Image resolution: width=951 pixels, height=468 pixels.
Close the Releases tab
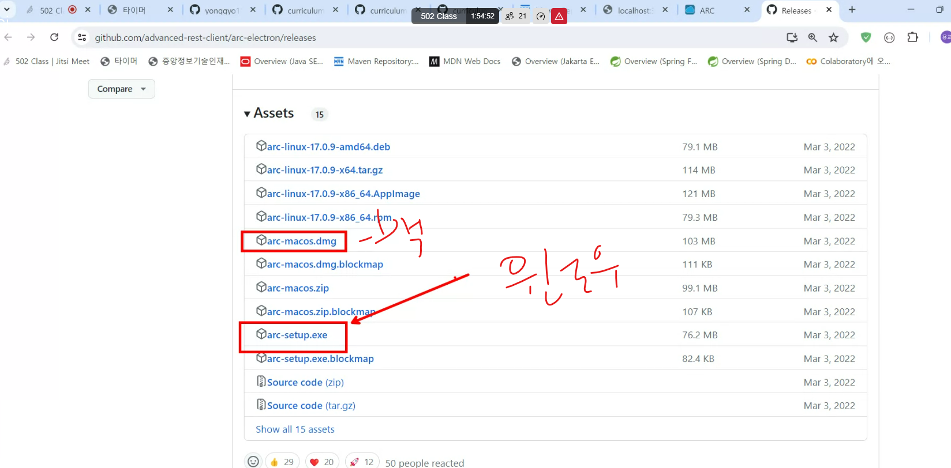coord(829,10)
